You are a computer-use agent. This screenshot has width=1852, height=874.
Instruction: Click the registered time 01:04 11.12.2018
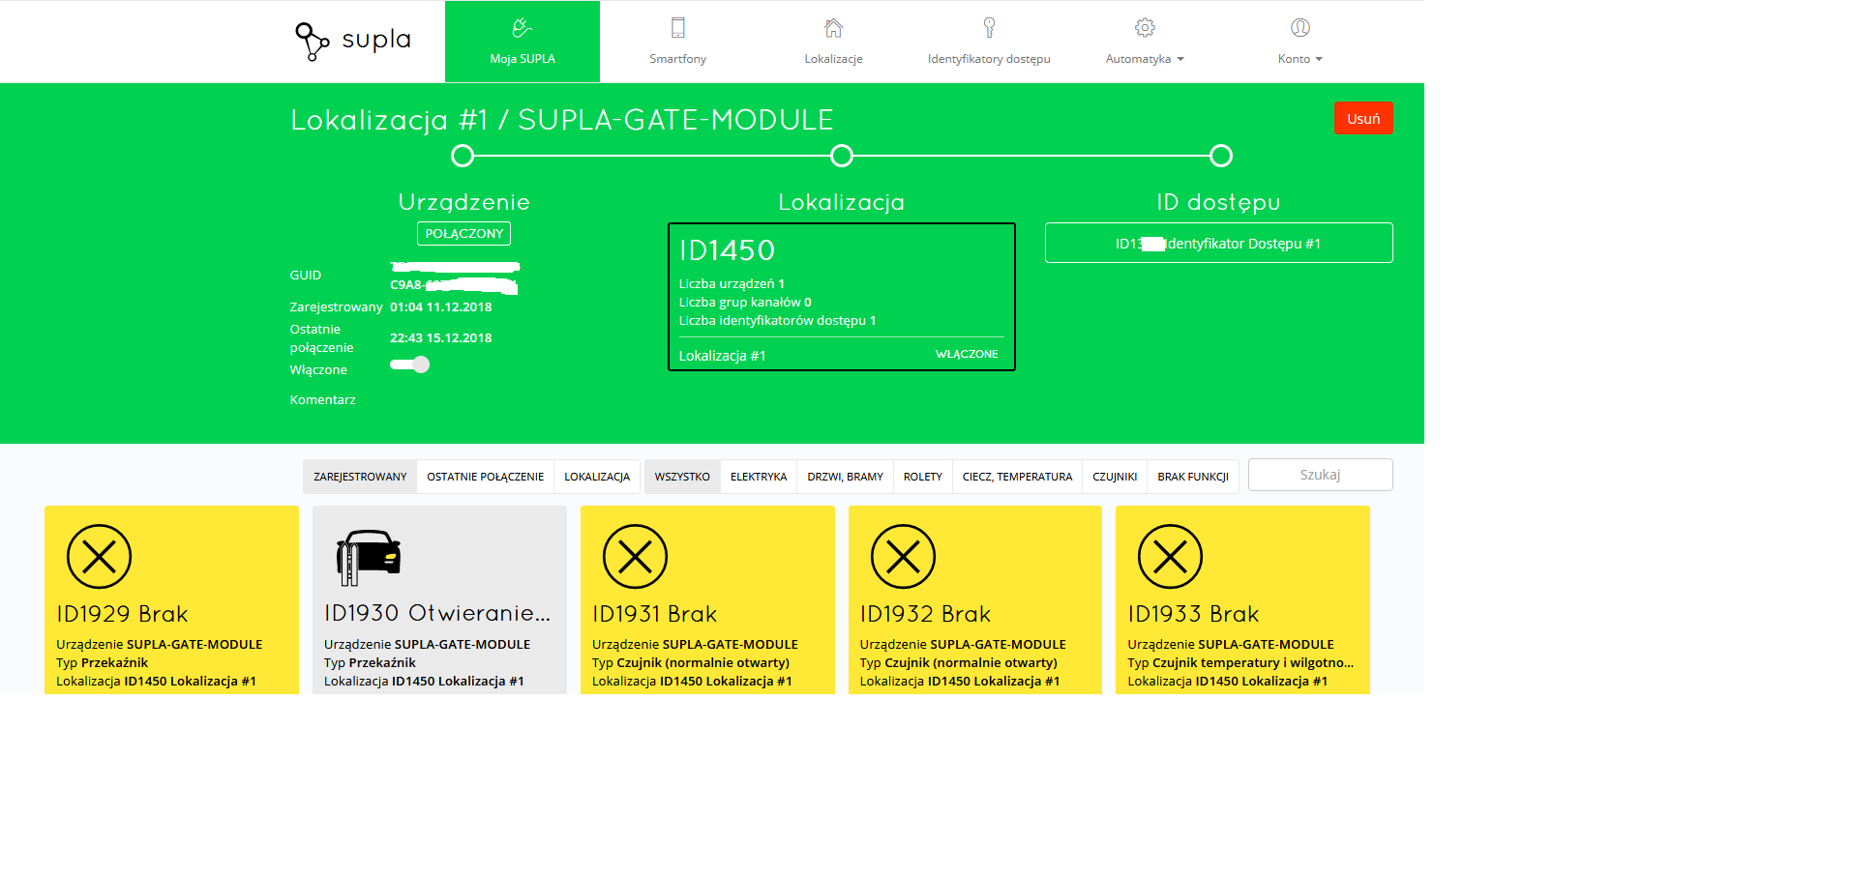(x=441, y=306)
